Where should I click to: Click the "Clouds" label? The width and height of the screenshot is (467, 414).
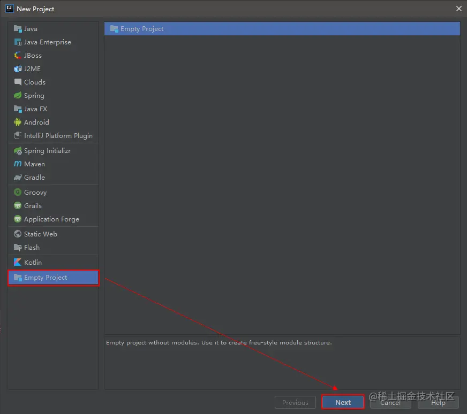click(35, 82)
